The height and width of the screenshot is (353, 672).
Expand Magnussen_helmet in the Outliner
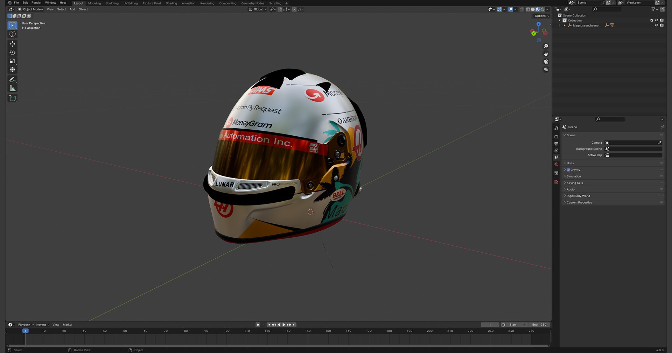click(565, 25)
